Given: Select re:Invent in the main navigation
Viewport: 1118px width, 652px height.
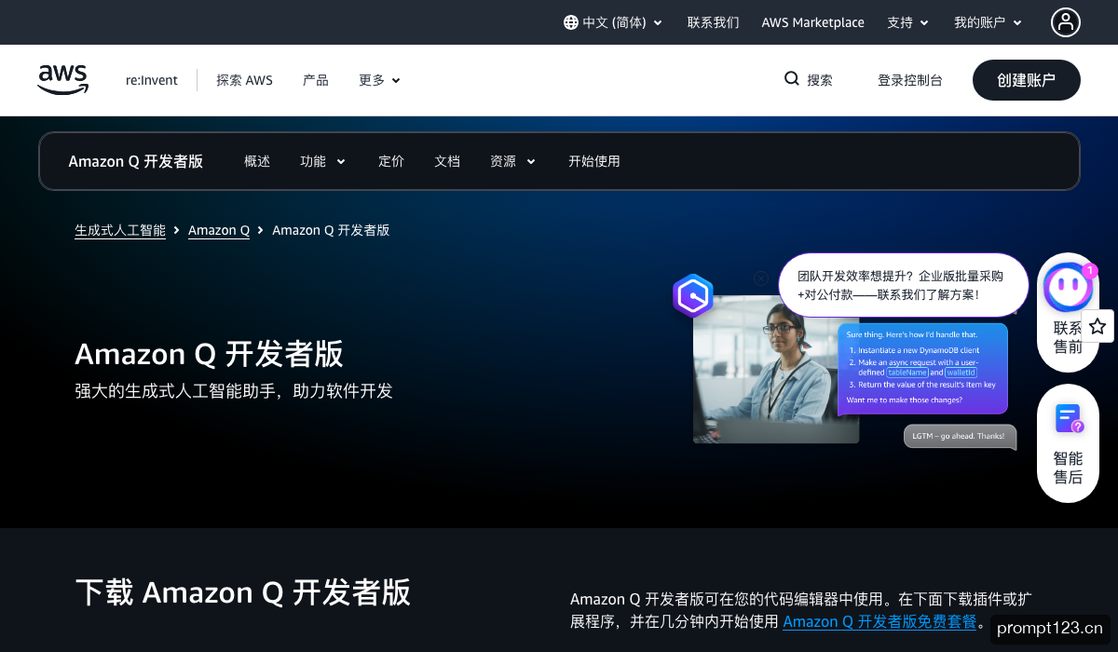Looking at the screenshot, I should (x=152, y=80).
